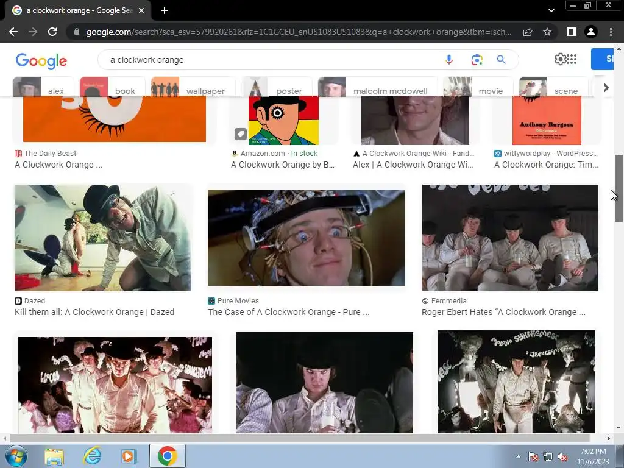This screenshot has width=624, height=468.
Task: Click 'The Daily Beast' source label
Action: (50, 153)
